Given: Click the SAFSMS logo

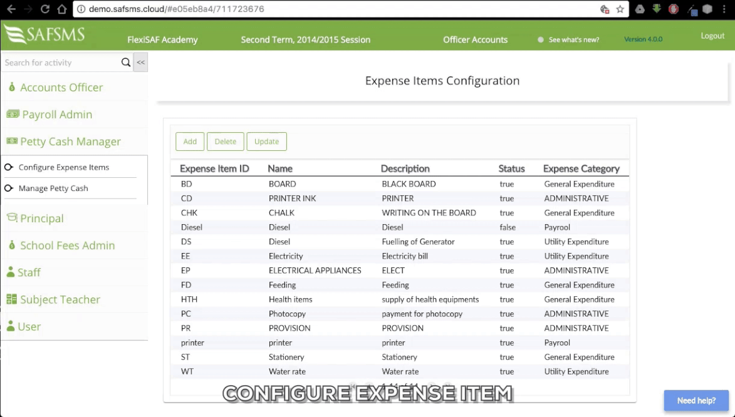Looking at the screenshot, I should [x=44, y=34].
